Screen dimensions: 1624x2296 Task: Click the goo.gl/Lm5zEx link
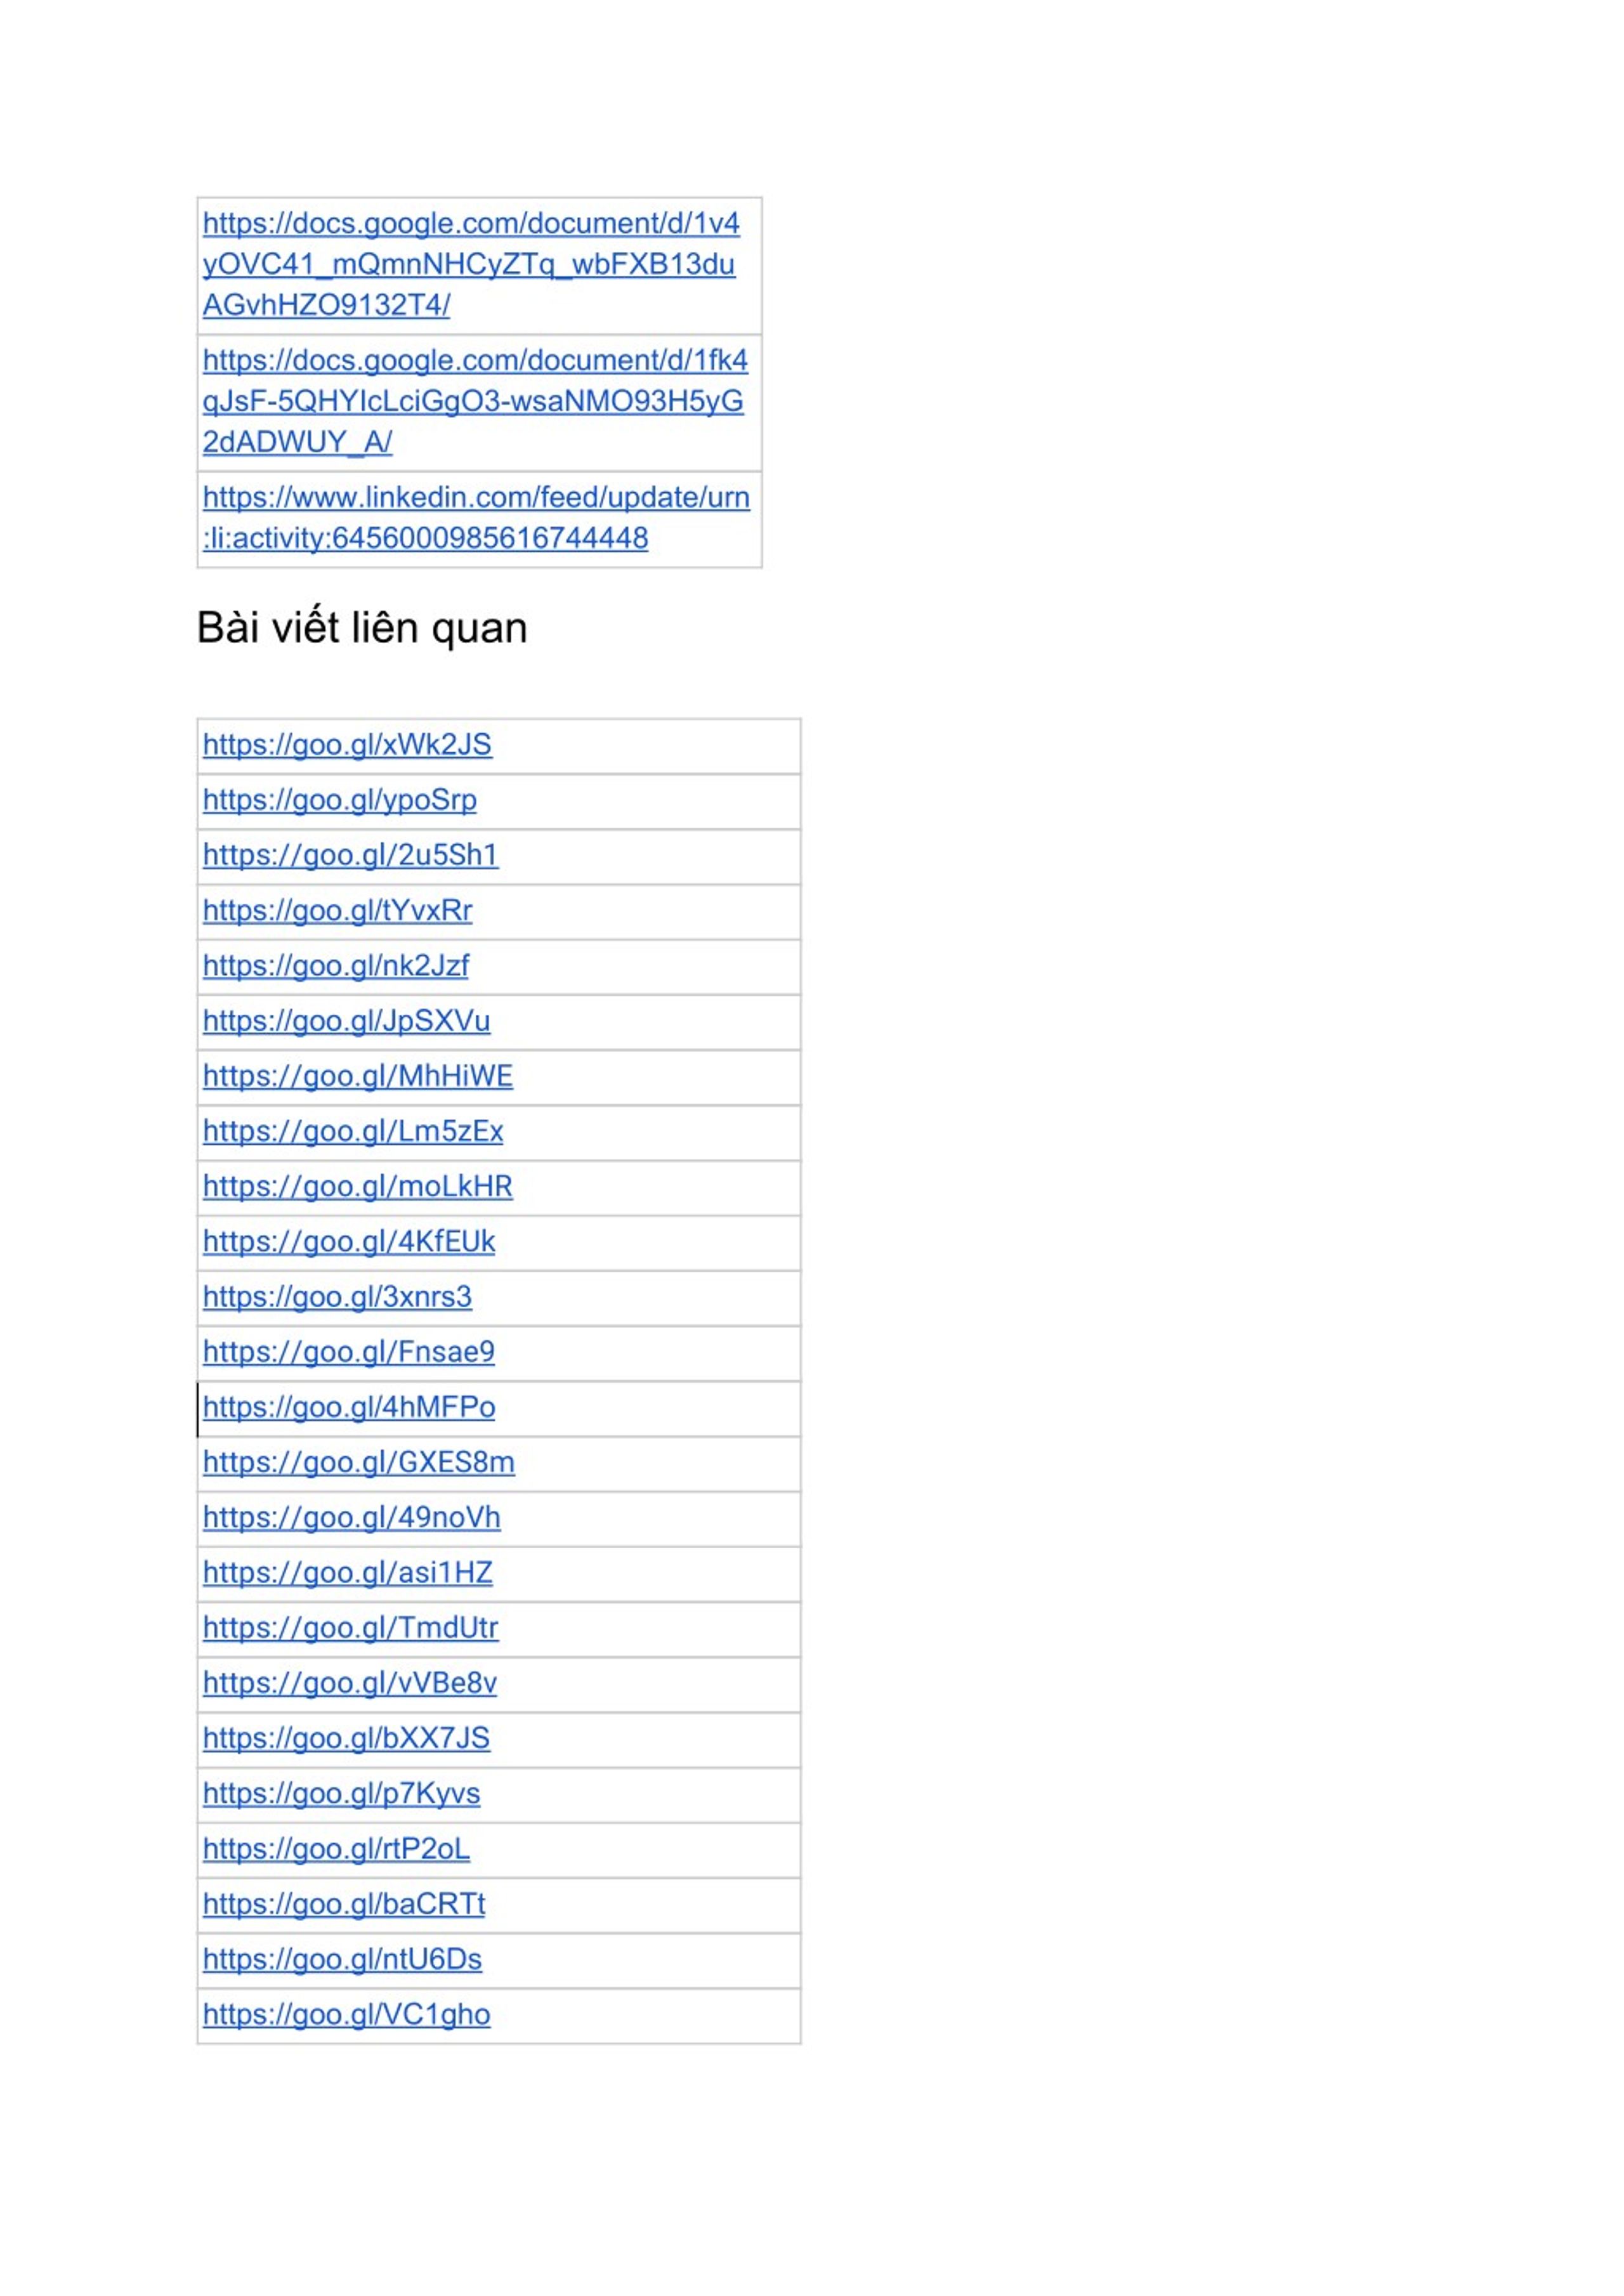click(x=353, y=1131)
